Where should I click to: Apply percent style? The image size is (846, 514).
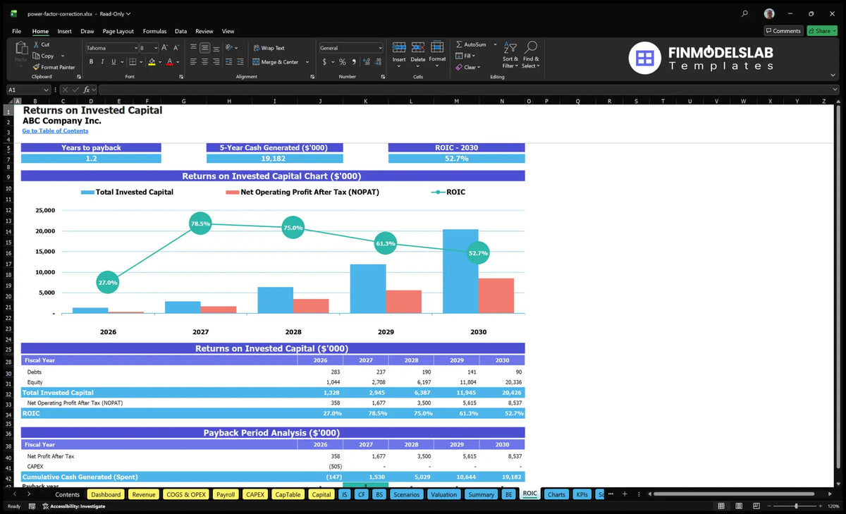tap(343, 62)
